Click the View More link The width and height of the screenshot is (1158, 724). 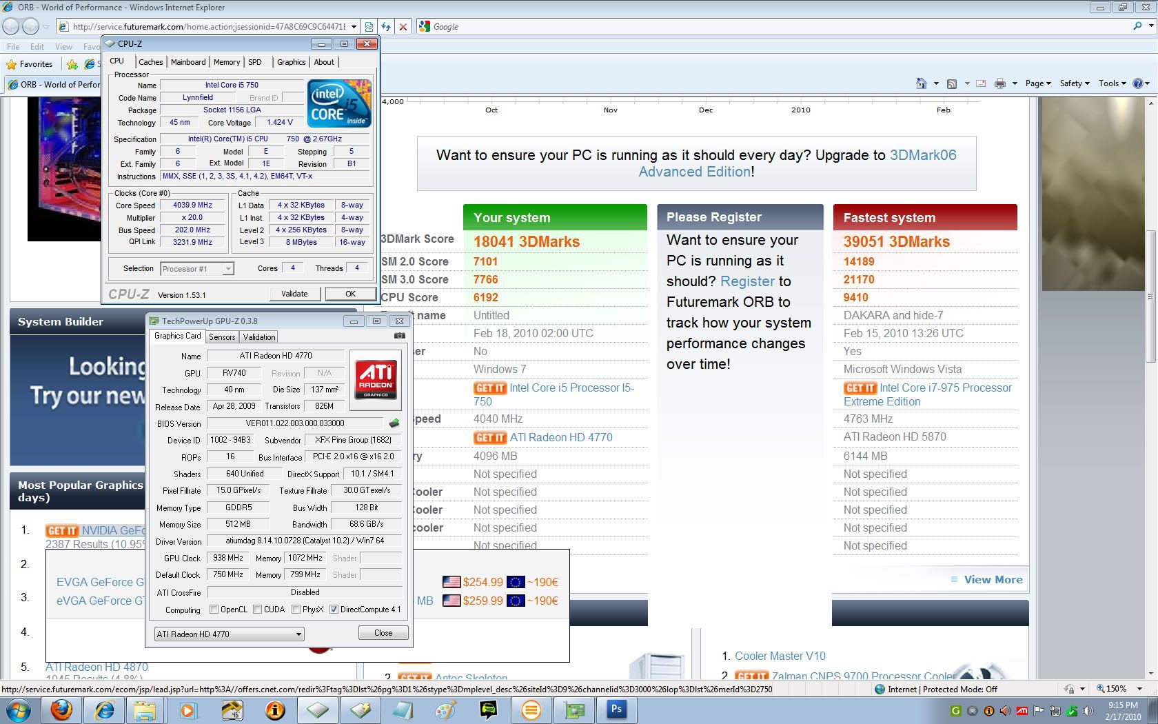pos(993,580)
